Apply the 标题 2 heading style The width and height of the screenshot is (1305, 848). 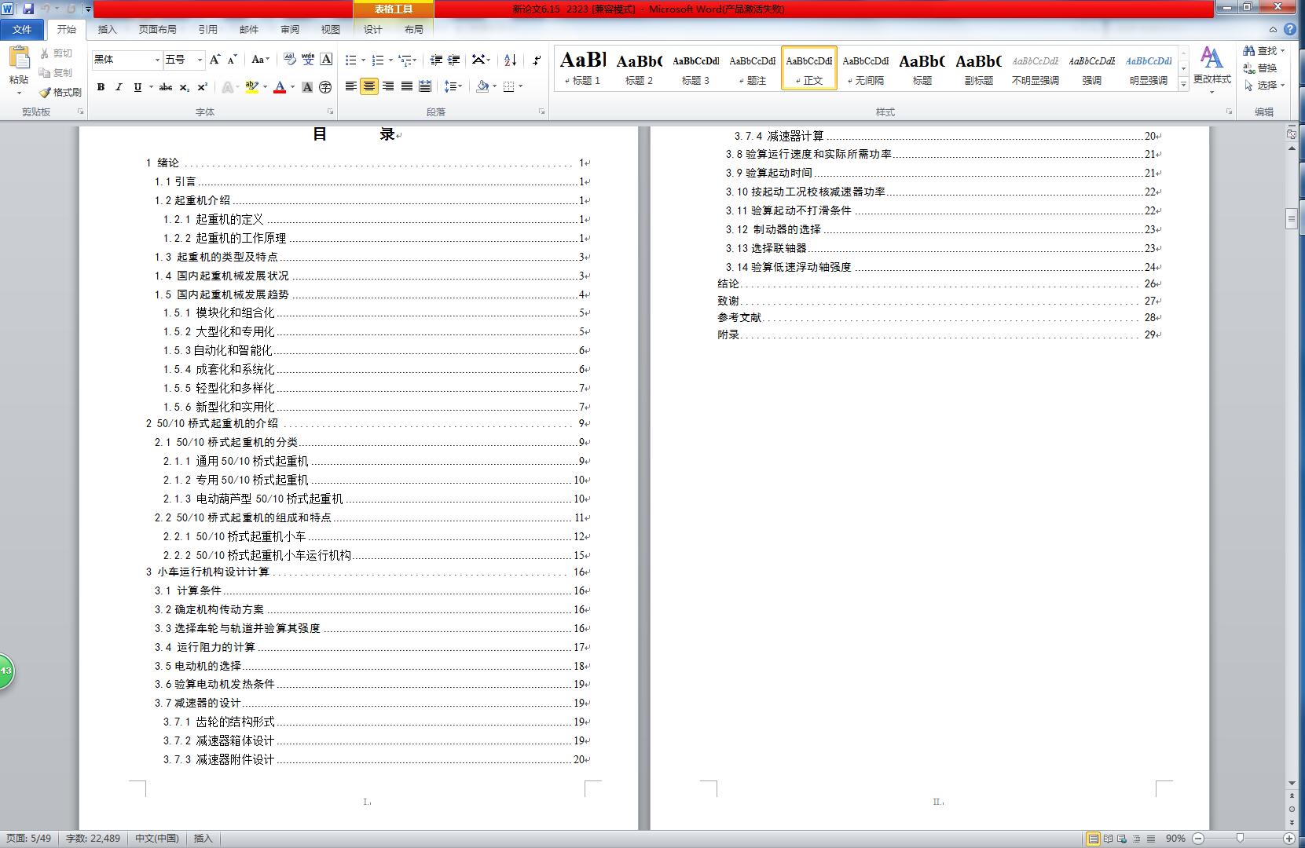639,68
